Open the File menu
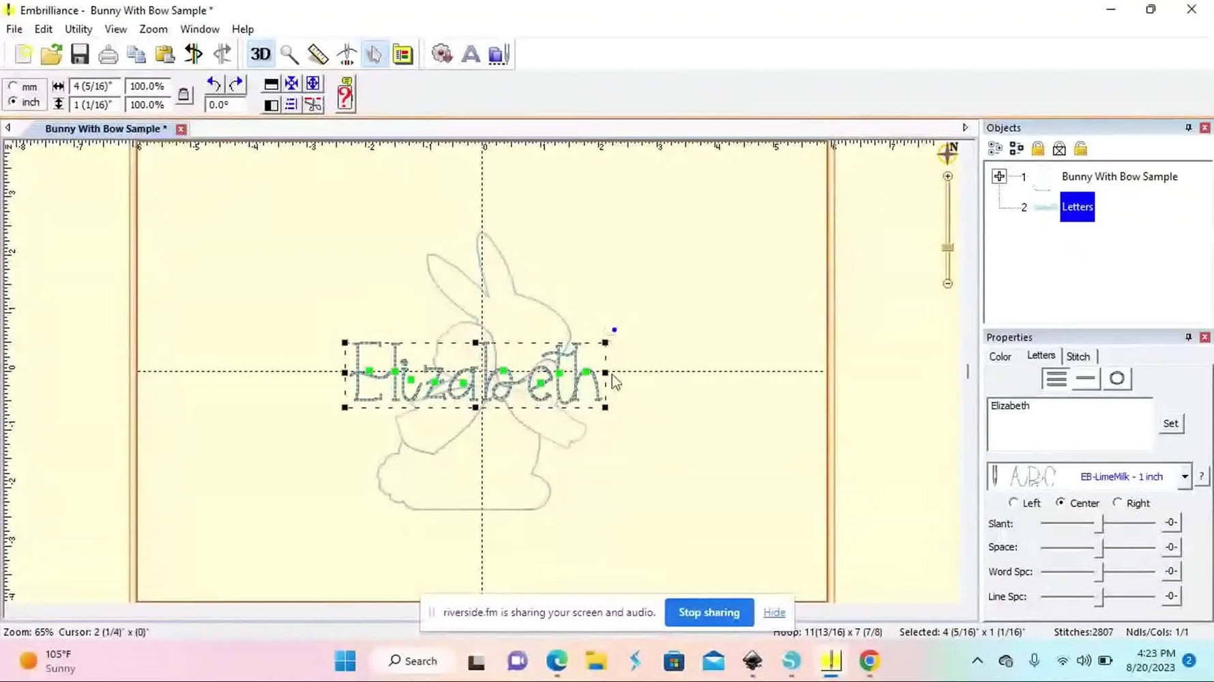The width and height of the screenshot is (1214, 682). pos(14,29)
